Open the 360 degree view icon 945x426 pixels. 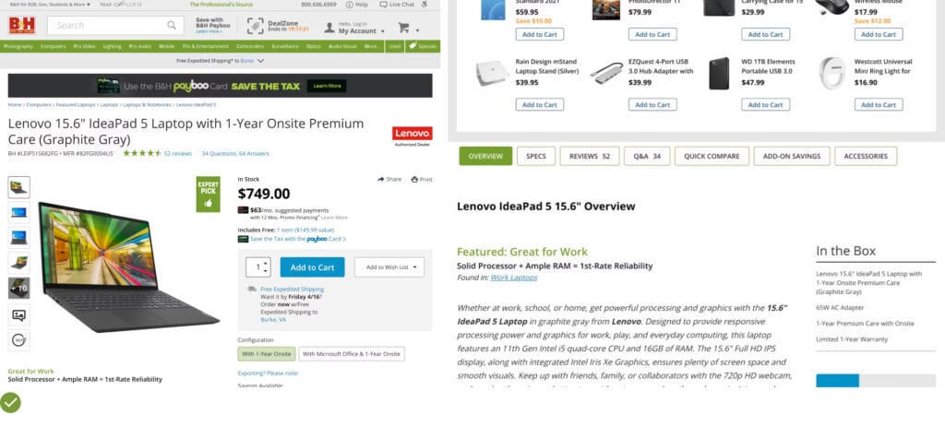pyautogui.click(x=18, y=339)
